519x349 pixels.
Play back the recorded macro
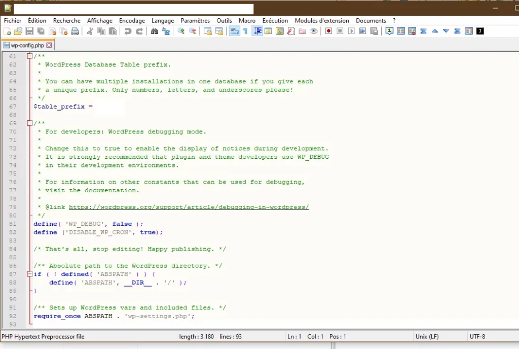pyautogui.click(x=352, y=31)
